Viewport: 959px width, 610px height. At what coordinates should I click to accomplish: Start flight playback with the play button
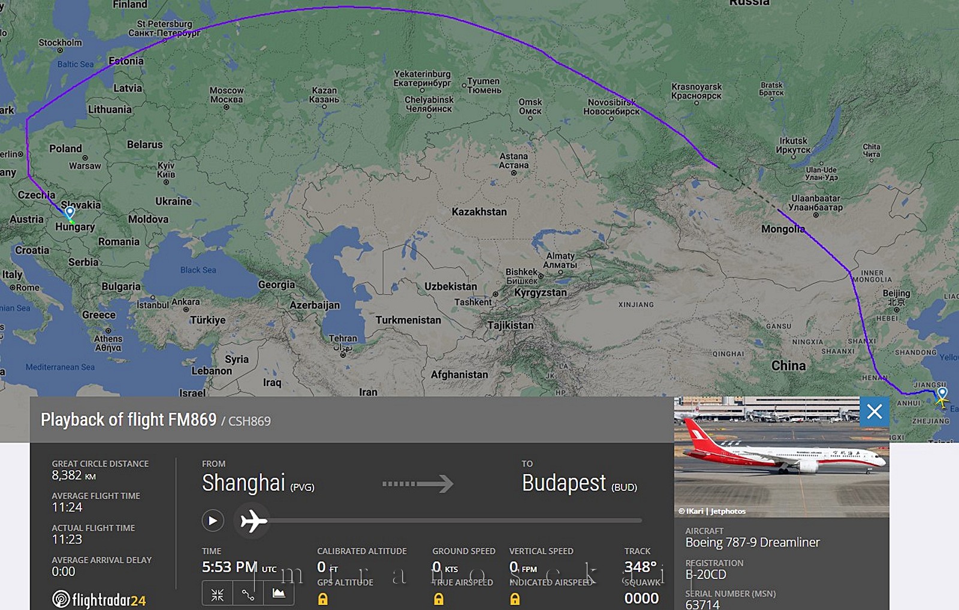coord(213,521)
